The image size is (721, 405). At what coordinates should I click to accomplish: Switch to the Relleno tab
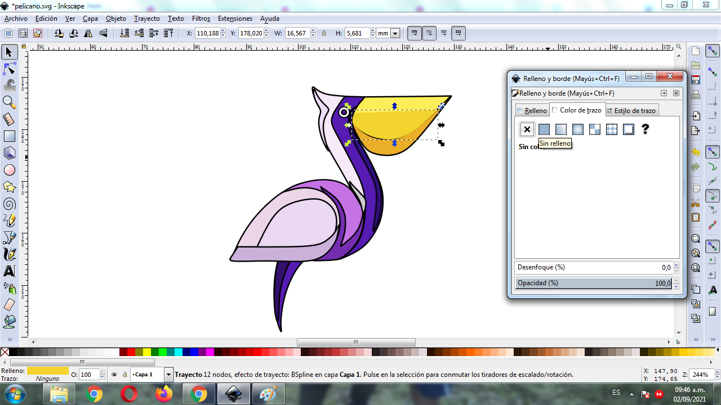(532, 111)
